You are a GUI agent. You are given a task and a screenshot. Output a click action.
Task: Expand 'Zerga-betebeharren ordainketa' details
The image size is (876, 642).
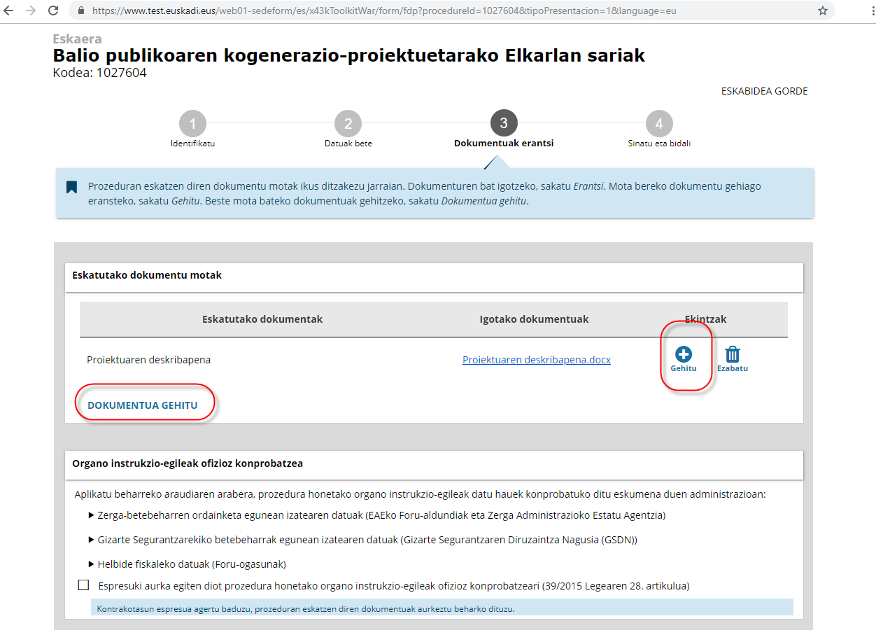92,515
